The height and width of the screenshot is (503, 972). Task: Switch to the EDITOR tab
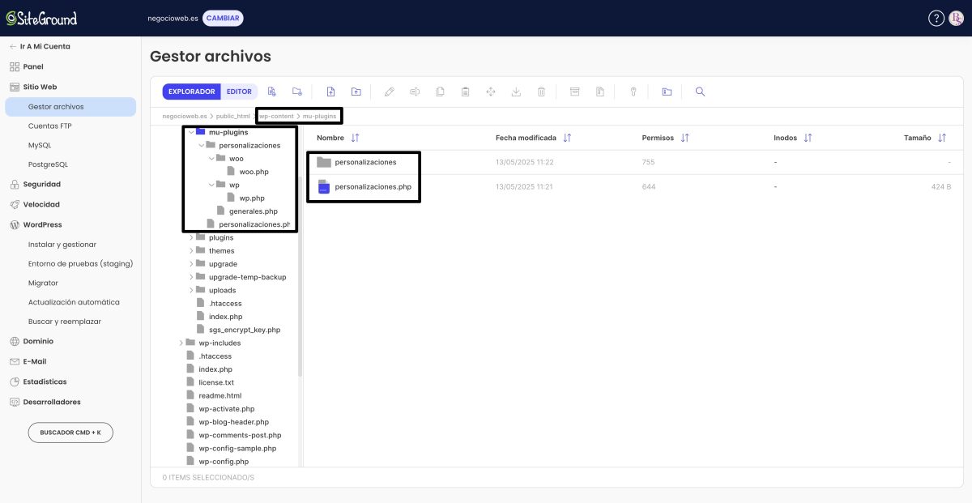240,92
